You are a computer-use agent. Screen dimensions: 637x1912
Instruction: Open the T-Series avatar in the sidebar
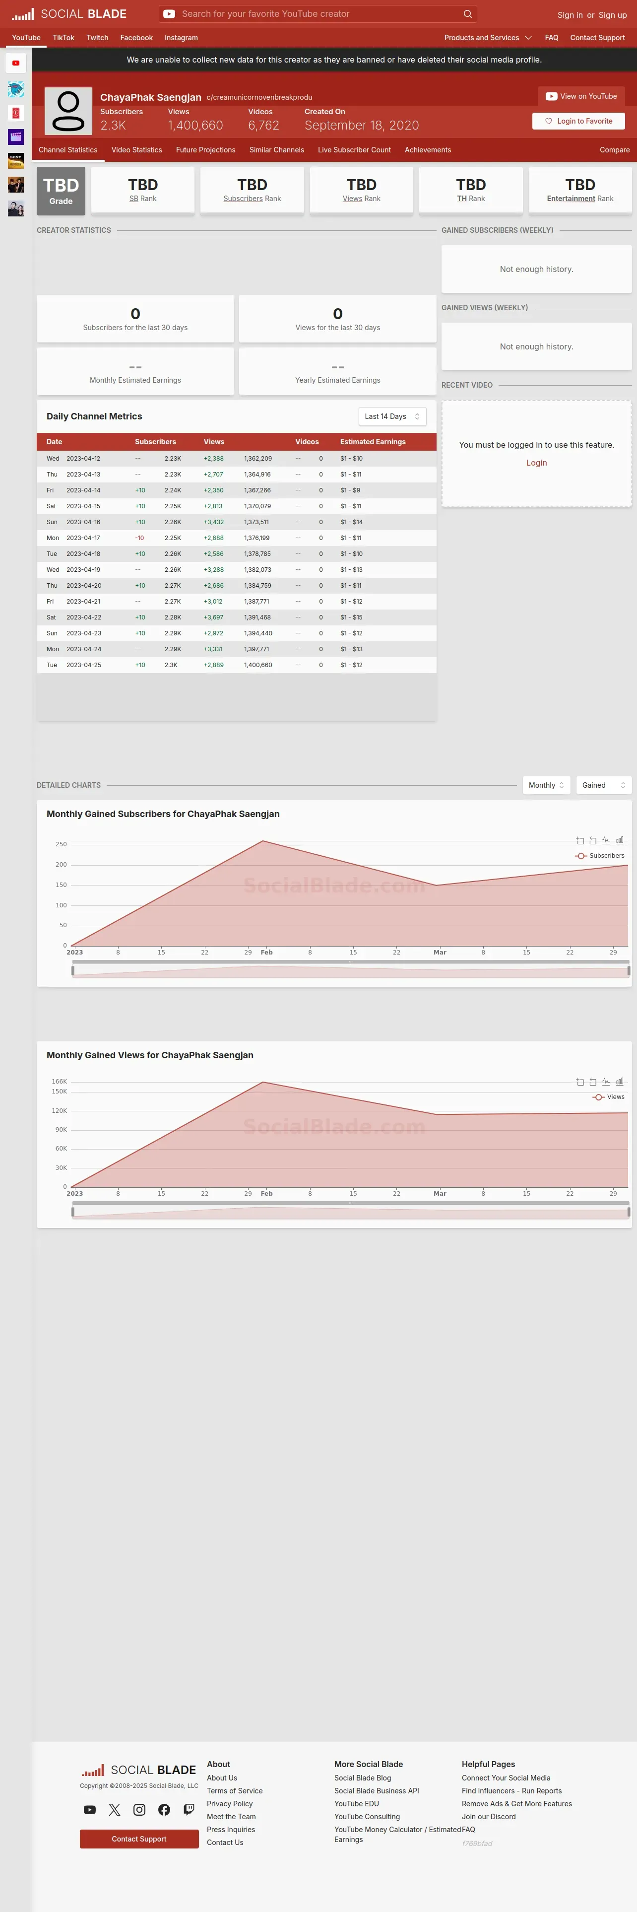(15, 113)
